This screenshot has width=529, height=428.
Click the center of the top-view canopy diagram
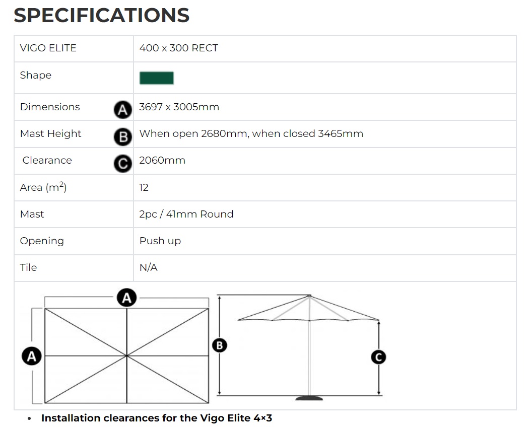[x=126, y=355]
